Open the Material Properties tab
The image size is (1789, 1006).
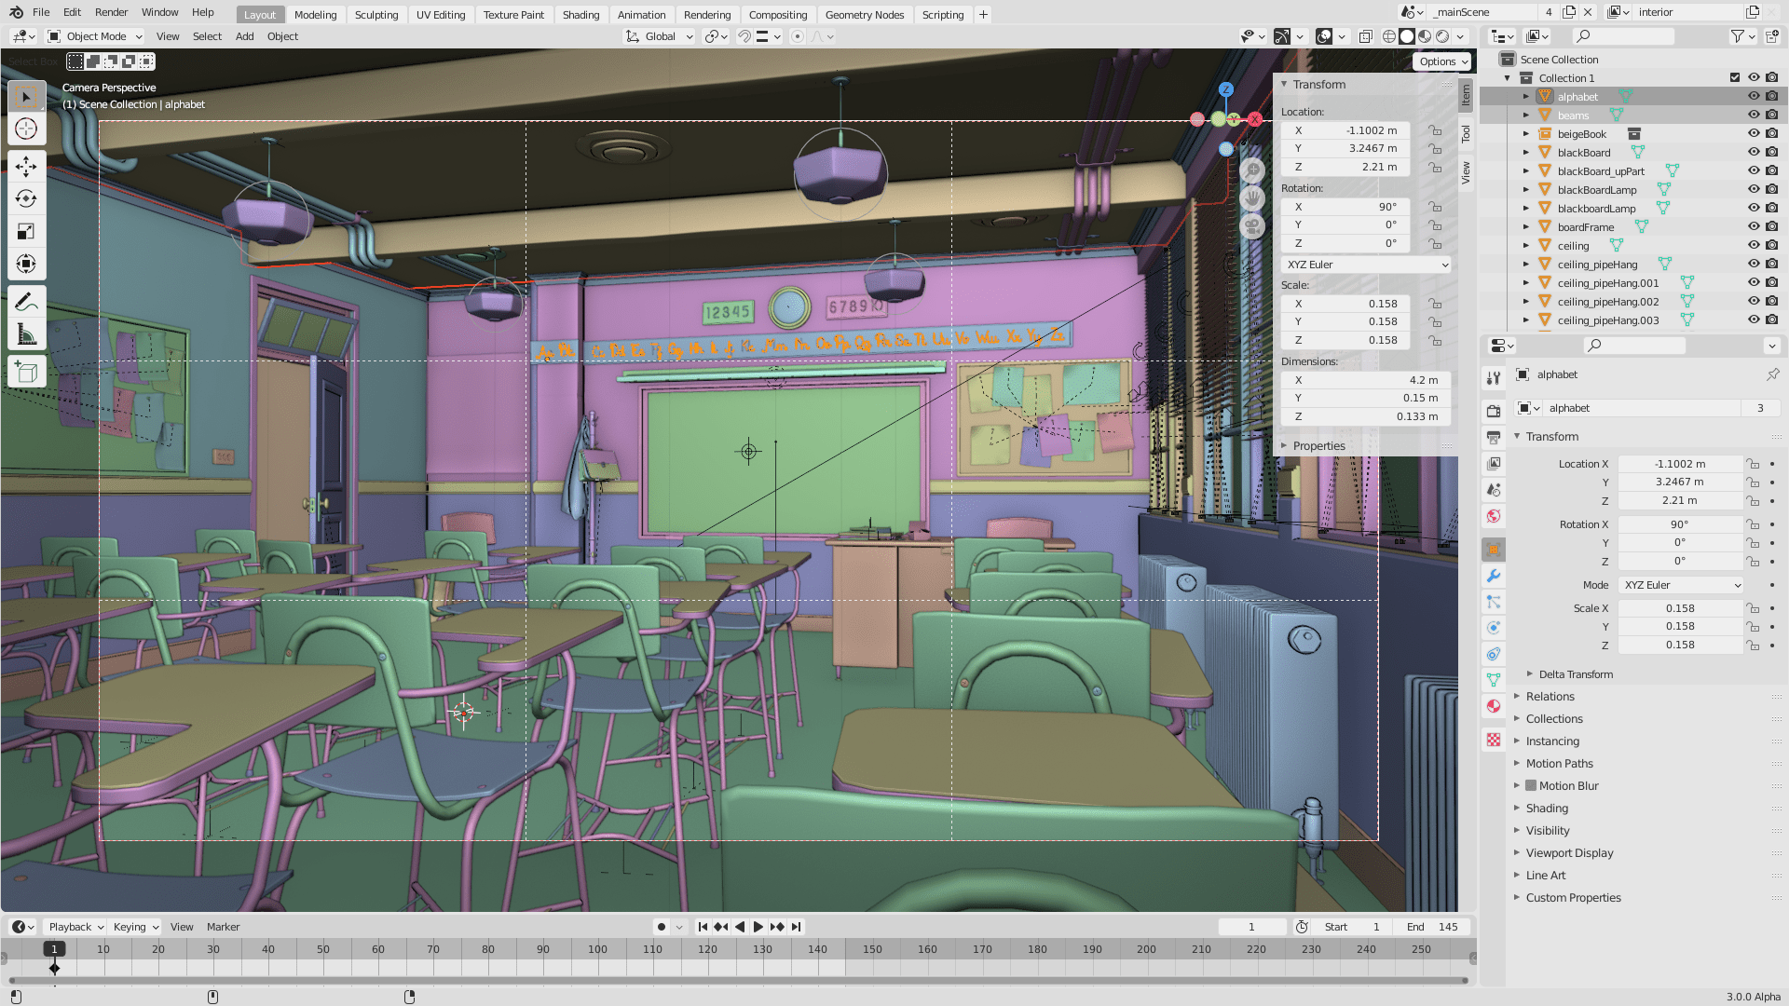tap(1494, 706)
